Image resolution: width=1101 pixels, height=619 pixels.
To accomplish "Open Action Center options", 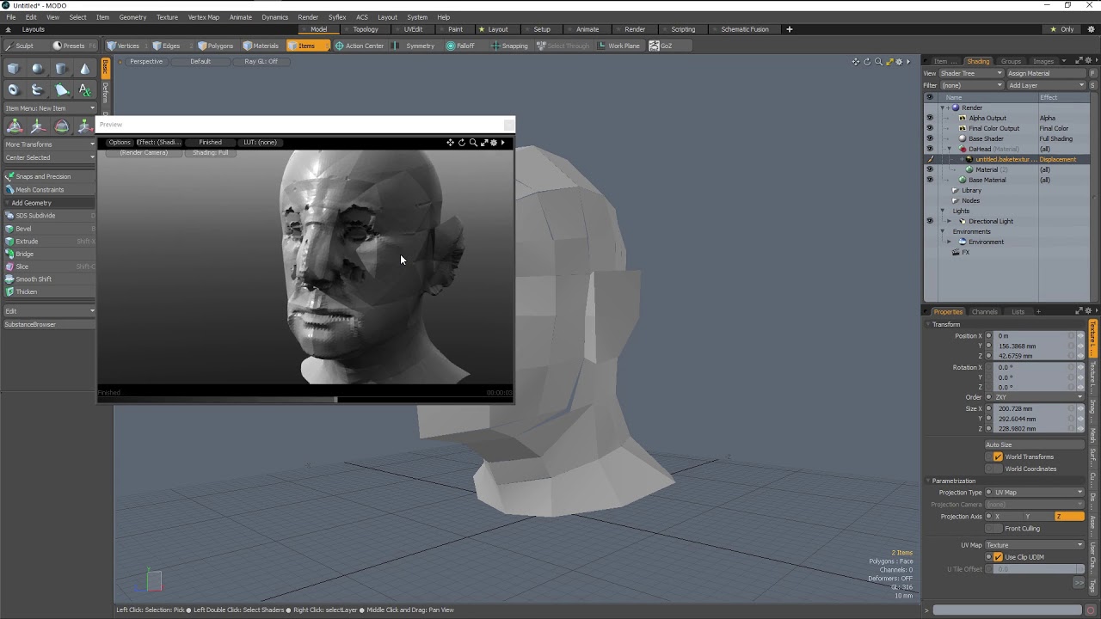I will click(360, 46).
